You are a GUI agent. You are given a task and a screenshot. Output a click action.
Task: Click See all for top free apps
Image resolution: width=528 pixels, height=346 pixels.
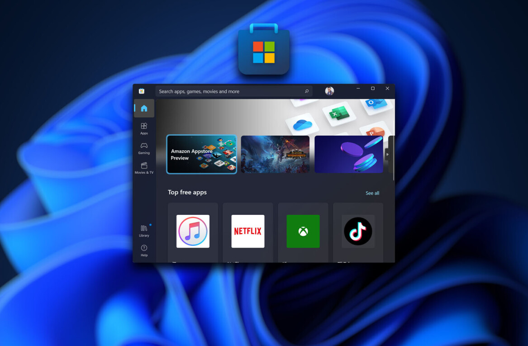372,193
